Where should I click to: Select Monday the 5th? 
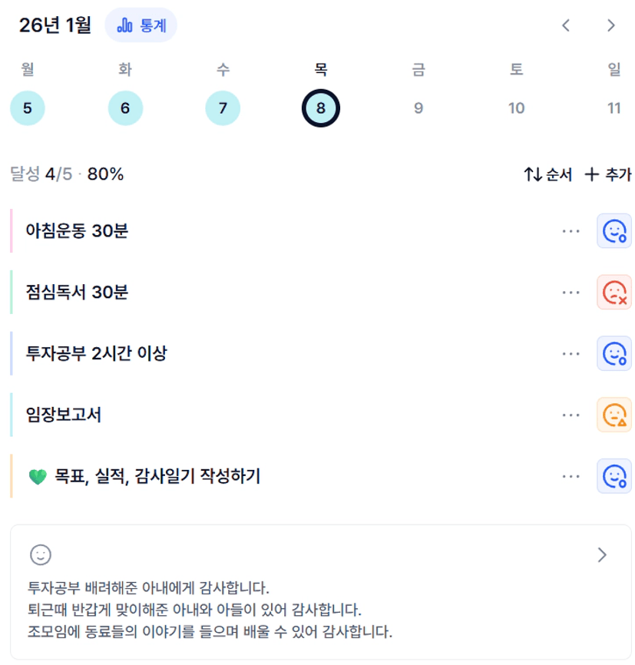click(28, 108)
